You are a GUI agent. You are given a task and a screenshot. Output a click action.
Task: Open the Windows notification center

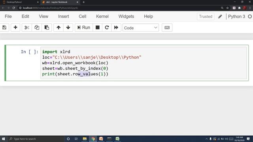[248, 139]
